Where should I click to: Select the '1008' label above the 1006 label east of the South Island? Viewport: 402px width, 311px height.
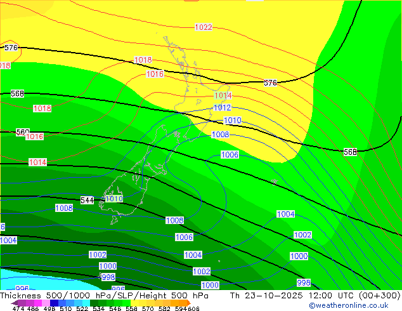point(220,135)
